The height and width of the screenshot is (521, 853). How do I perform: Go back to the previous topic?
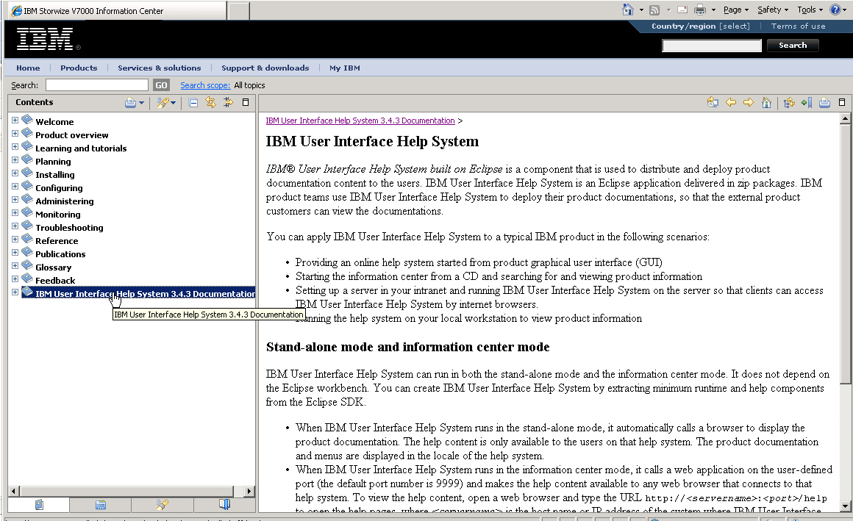(x=731, y=102)
